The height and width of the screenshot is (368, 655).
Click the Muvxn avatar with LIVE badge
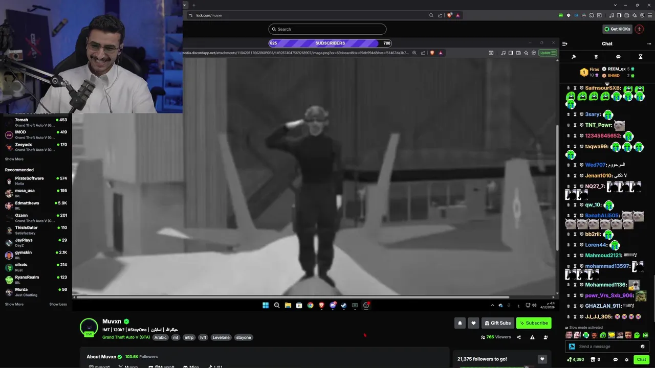pos(89,327)
